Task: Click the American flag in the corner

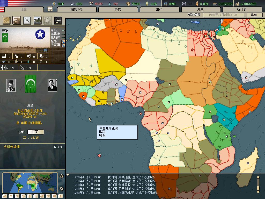Action: pyautogui.click(x=4, y=5)
